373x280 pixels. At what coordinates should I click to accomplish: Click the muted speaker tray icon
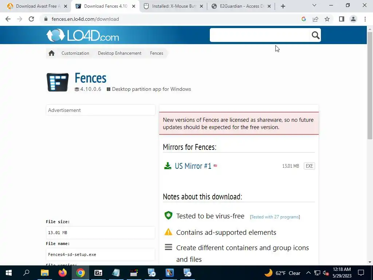click(326, 273)
